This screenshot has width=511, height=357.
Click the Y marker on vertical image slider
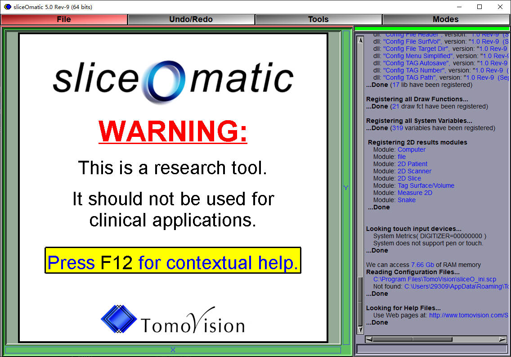[x=346, y=188]
